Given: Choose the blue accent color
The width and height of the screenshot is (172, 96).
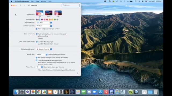Looking at the screenshot, I should (x=39, y=19).
